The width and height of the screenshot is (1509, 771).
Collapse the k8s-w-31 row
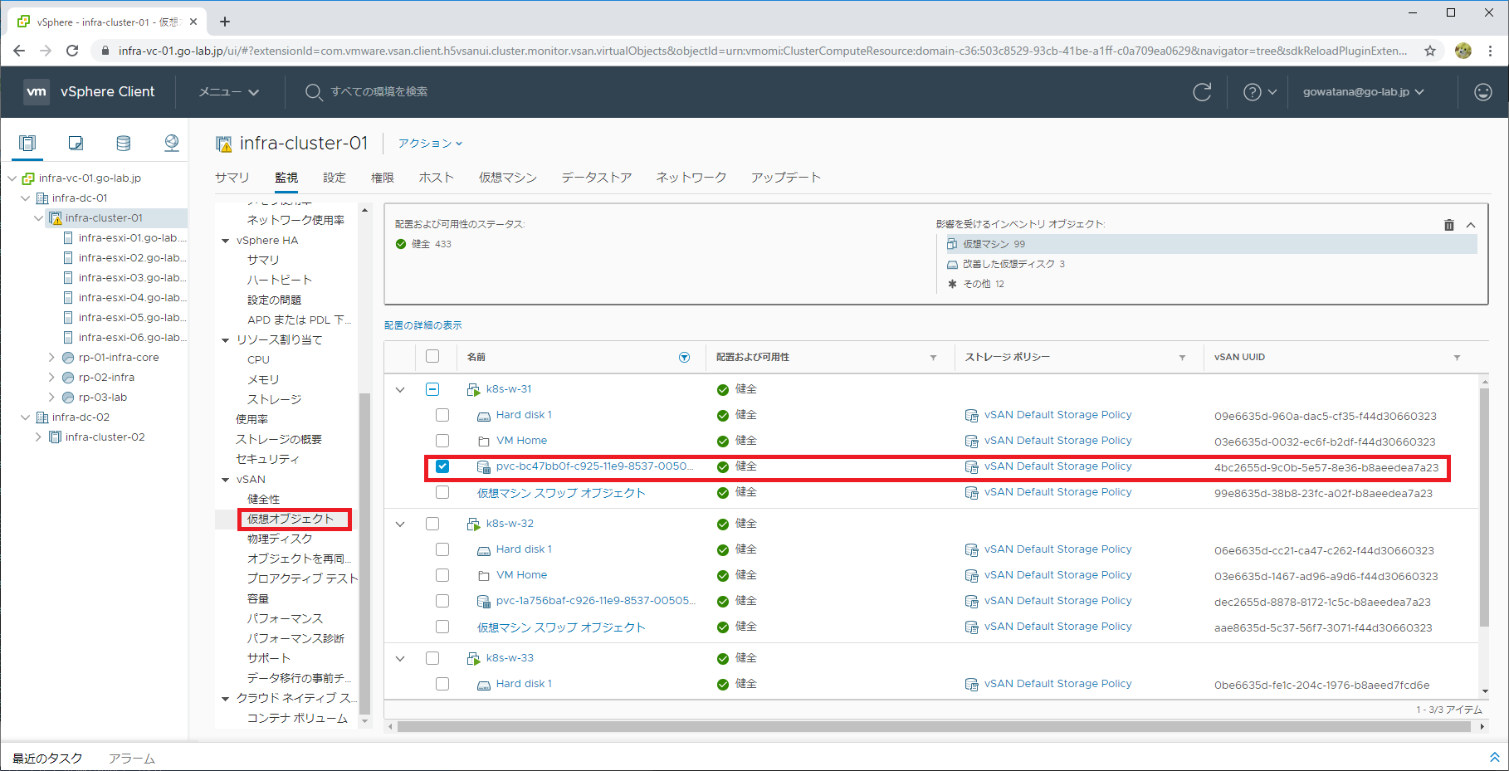(400, 389)
